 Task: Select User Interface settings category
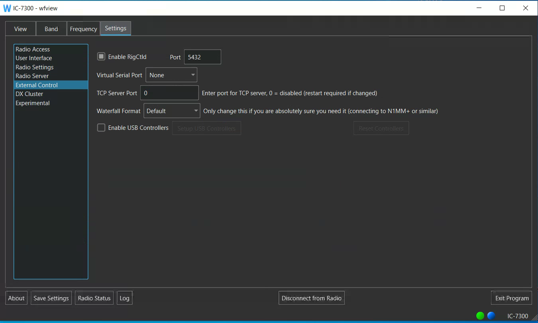coord(34,58)
